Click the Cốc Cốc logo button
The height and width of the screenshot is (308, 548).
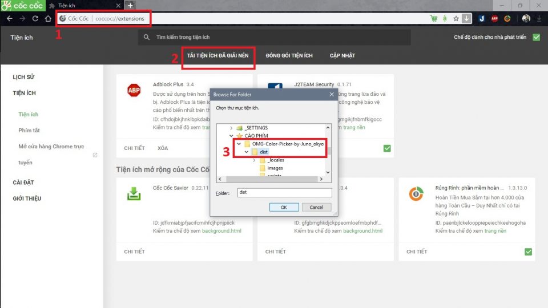click(23, 6)
